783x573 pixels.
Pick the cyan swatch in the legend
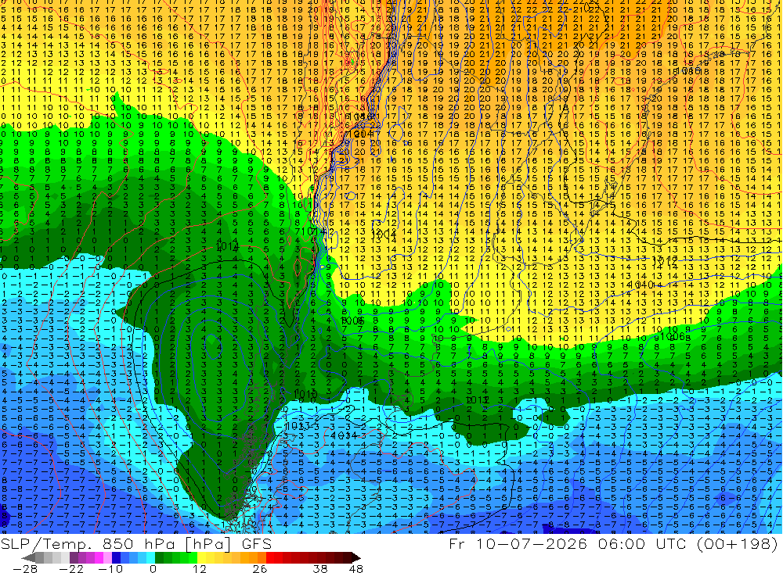tap(150, 557)
